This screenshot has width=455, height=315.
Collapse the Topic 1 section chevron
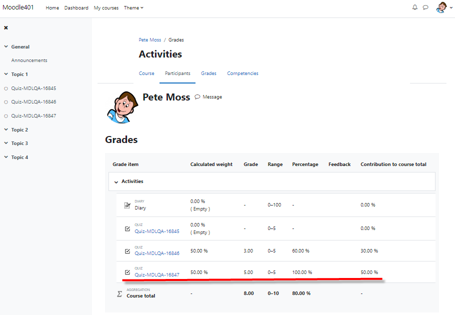[6, 74]
